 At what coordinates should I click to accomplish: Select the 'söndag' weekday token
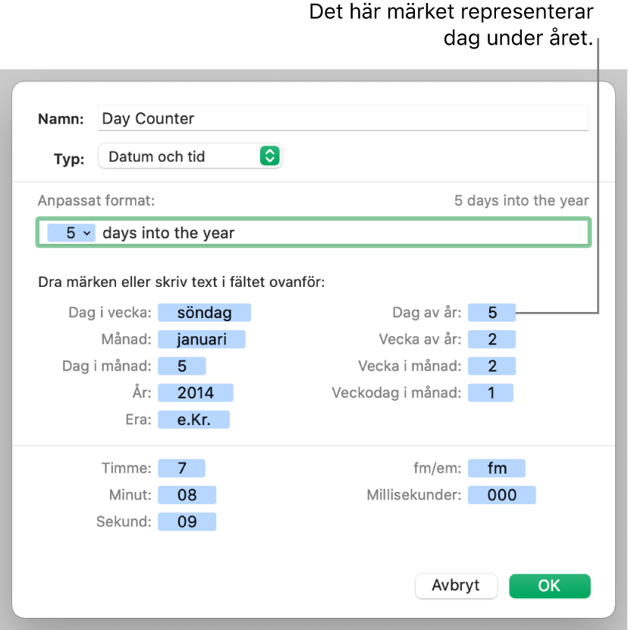(204, 313)
